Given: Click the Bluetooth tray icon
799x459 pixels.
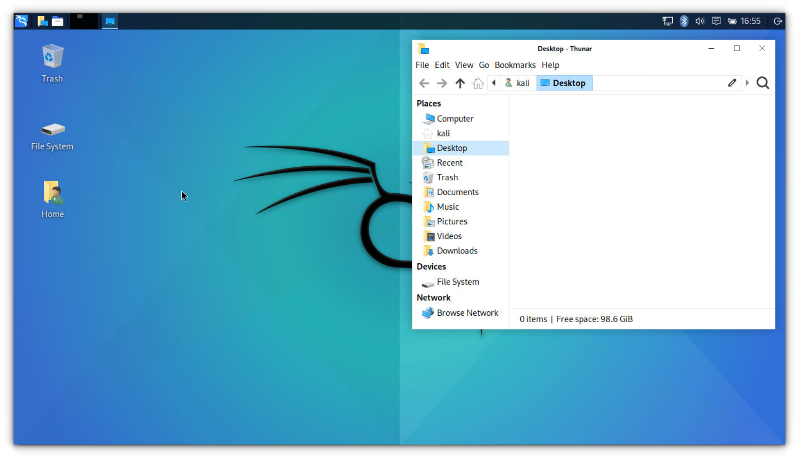Looking at the screenshot, I should (x=684, y=21).
